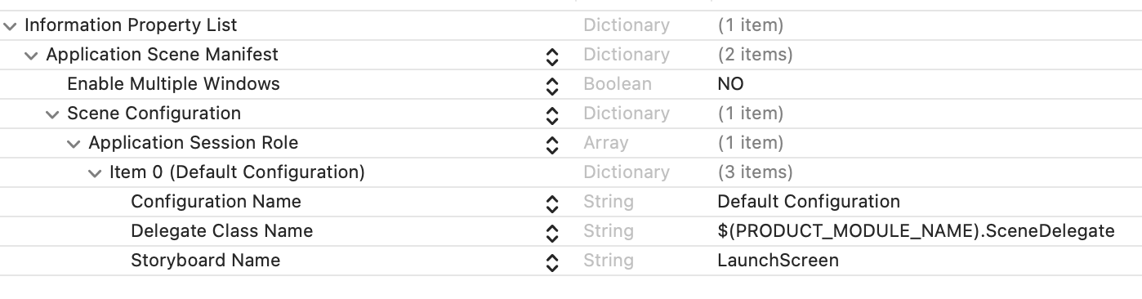Collapse the Scene Configuration disclosure triangle
The image size is (1142, 299).
[x=52, y=114]
